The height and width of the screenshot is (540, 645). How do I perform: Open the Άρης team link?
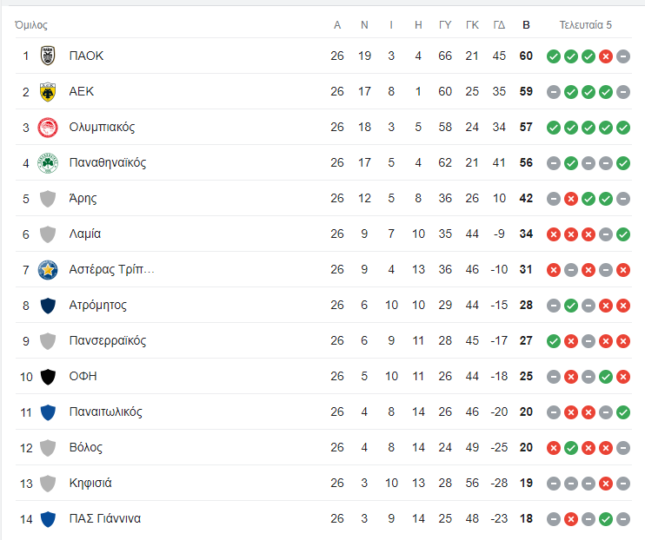coord(83,199)
